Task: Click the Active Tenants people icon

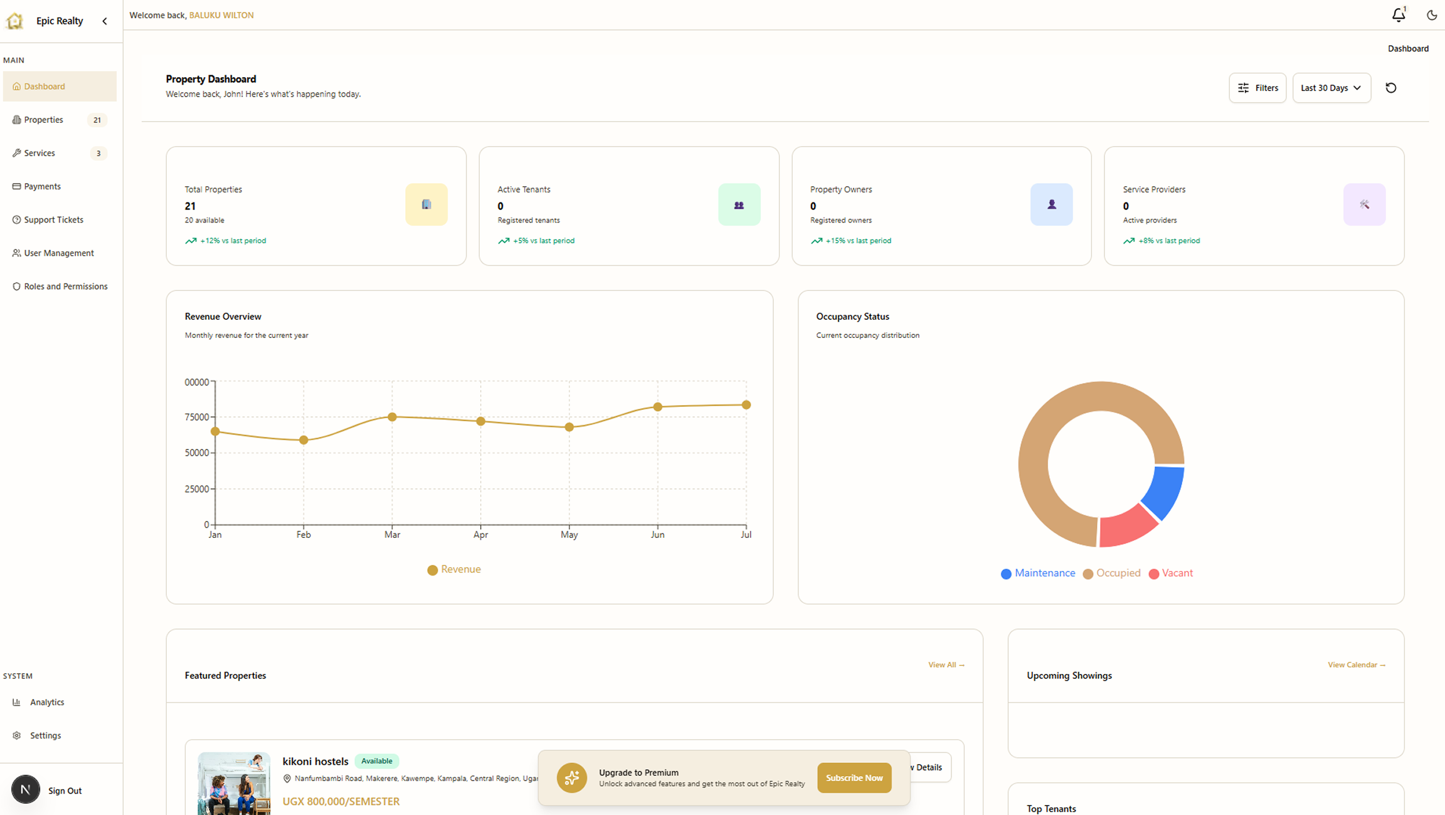Action: (739, 204)
